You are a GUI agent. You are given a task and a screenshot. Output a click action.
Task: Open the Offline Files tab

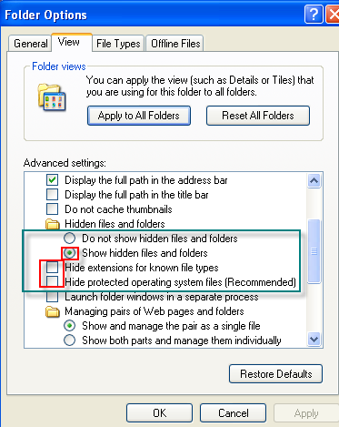(x=175, y=44)
